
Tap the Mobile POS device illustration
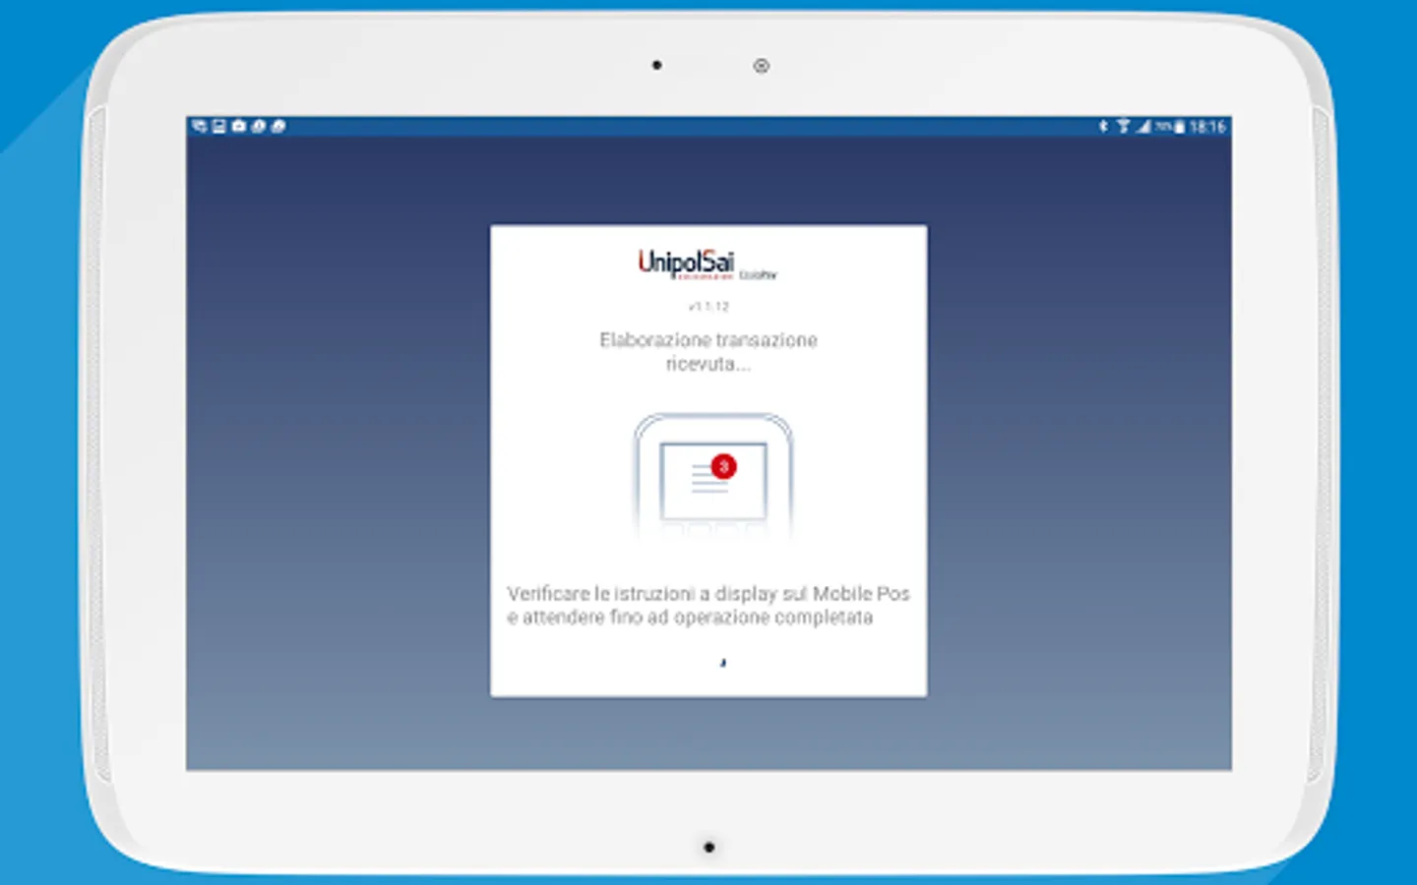point(713,476)
